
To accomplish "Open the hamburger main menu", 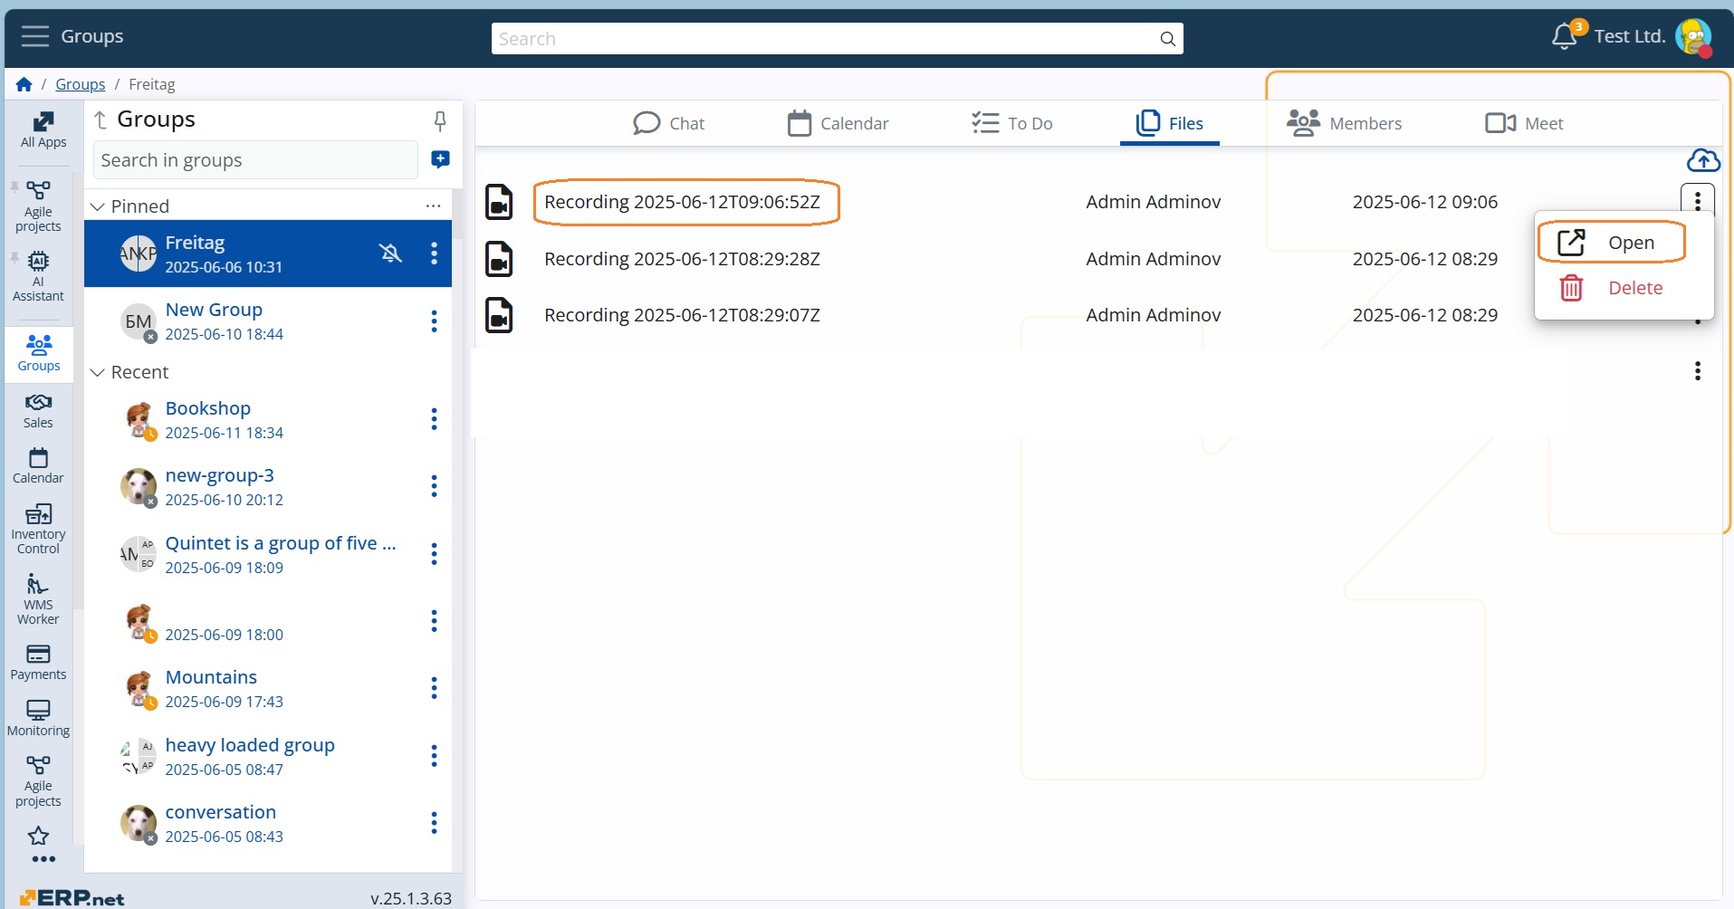I will [x=35, y=36].
